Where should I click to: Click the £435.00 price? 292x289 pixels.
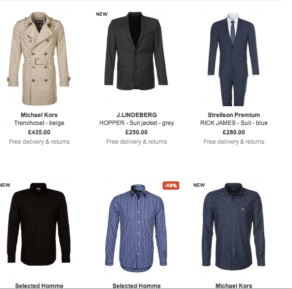click(x=39, y=132)
